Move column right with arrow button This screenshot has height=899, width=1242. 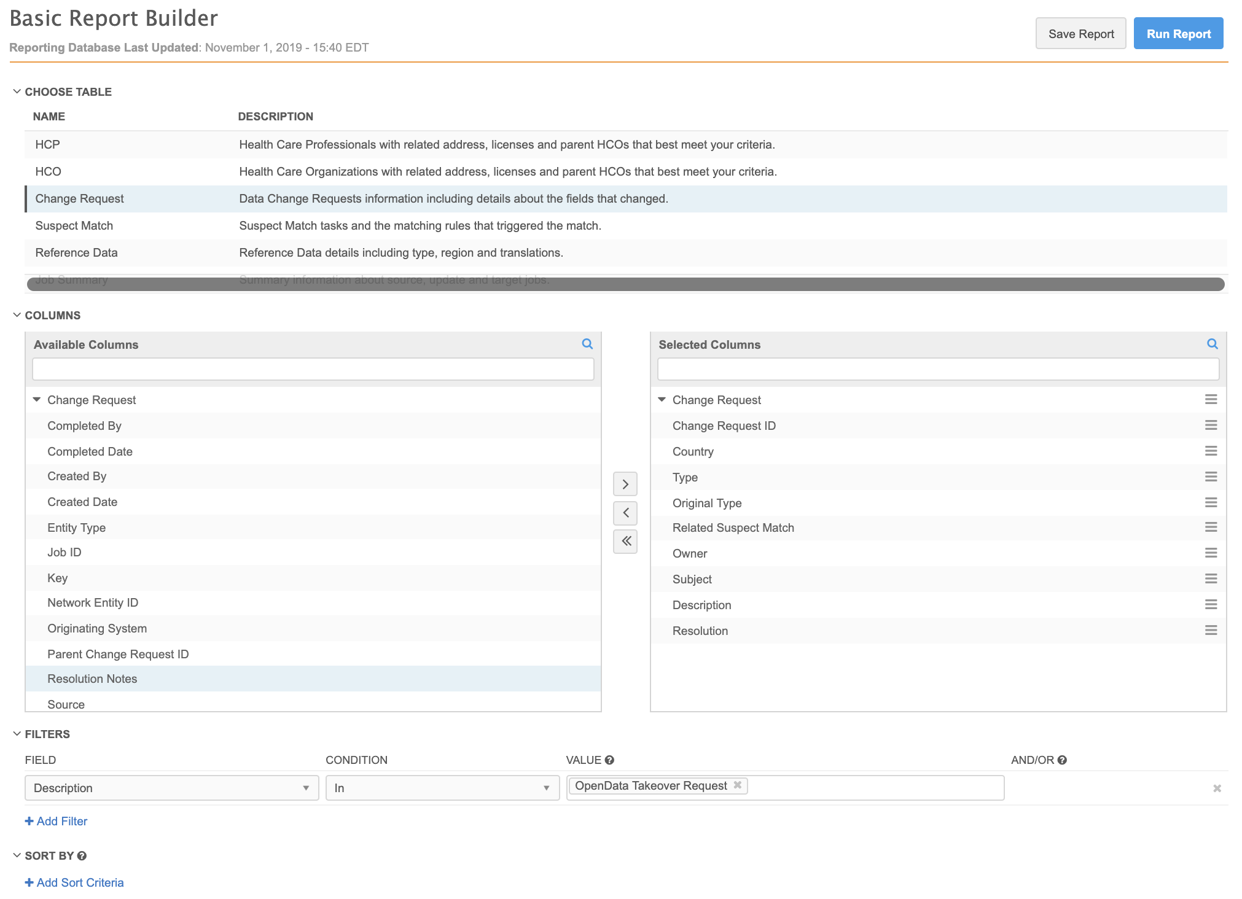[x=625, y=485]
